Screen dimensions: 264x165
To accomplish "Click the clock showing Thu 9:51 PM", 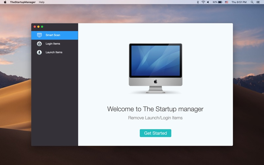I will [239, 2].
